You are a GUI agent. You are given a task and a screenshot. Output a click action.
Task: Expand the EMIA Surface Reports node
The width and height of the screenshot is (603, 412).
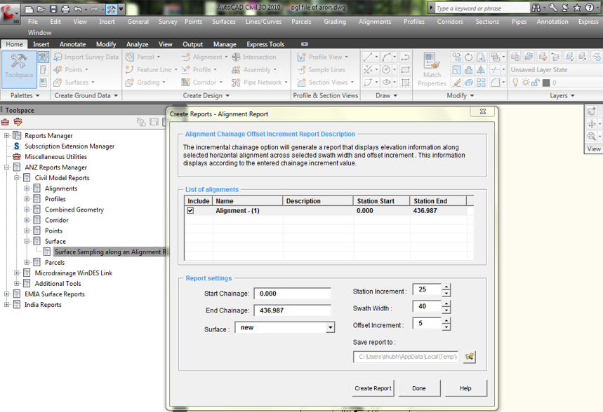click(6, 294)
